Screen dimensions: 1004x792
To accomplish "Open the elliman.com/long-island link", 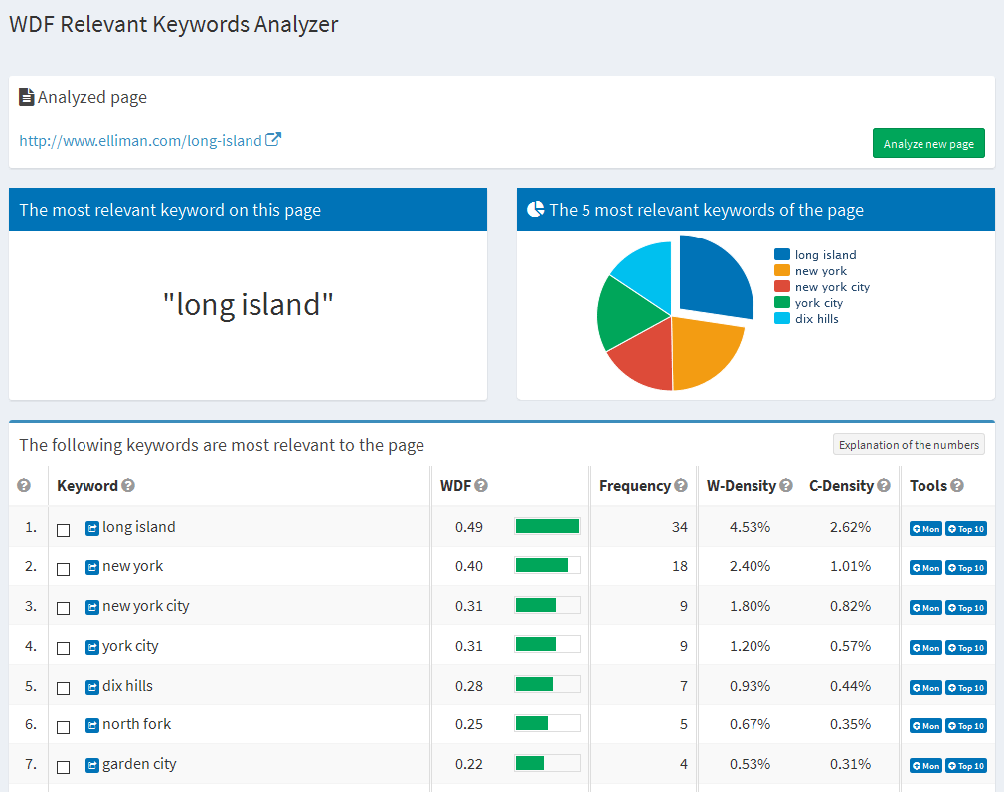I will pos(137,139).
